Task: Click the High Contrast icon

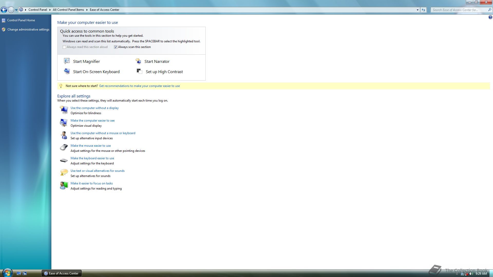Action: point(139,71)
